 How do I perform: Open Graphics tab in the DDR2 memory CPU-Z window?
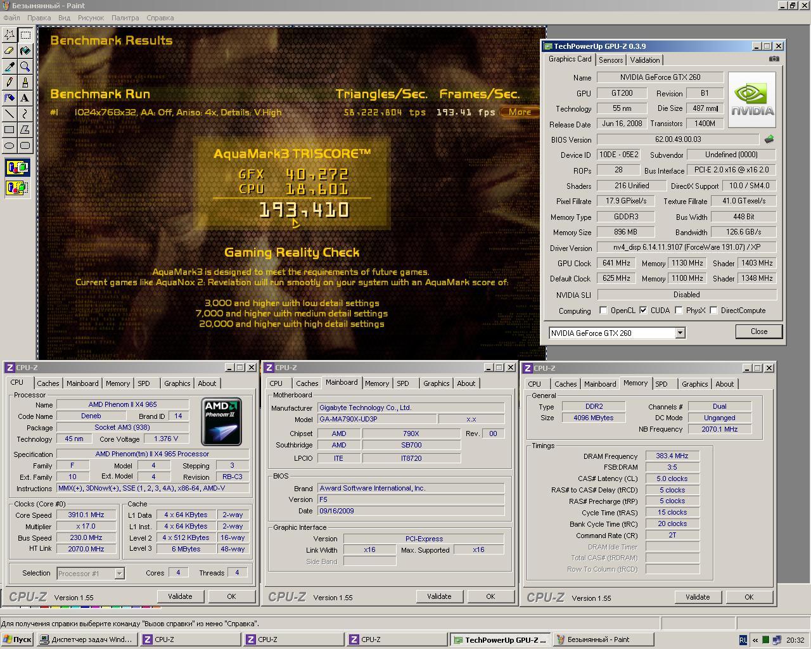(x=694, y=384)
